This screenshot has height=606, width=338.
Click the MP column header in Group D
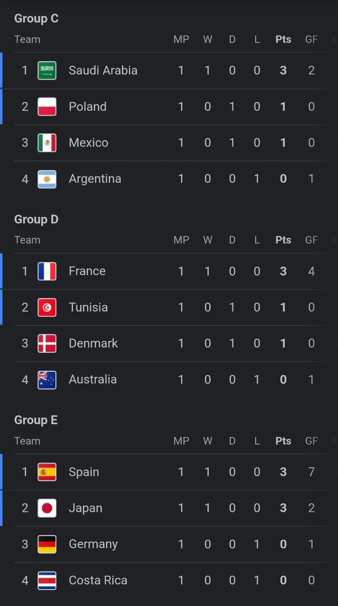pyautogui.click(x=181, y=240)
